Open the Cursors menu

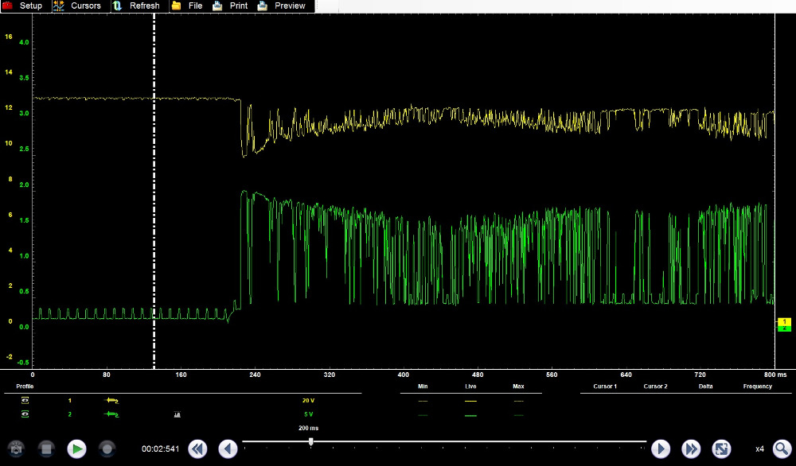(x=77, y=6)
